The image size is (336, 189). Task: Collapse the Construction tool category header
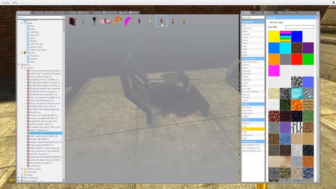click(x=253, y=58)
